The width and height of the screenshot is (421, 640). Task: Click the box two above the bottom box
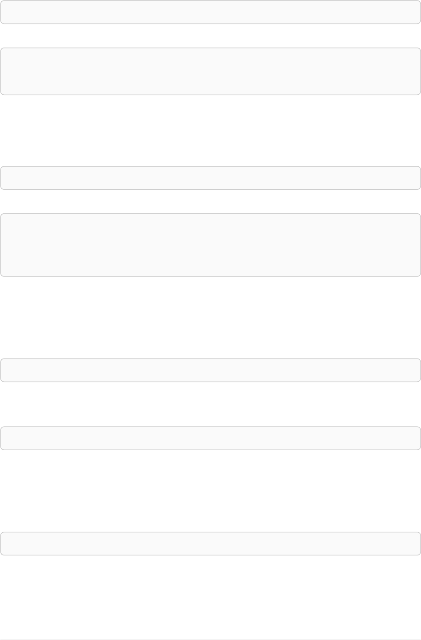click(x=210, y=370)
